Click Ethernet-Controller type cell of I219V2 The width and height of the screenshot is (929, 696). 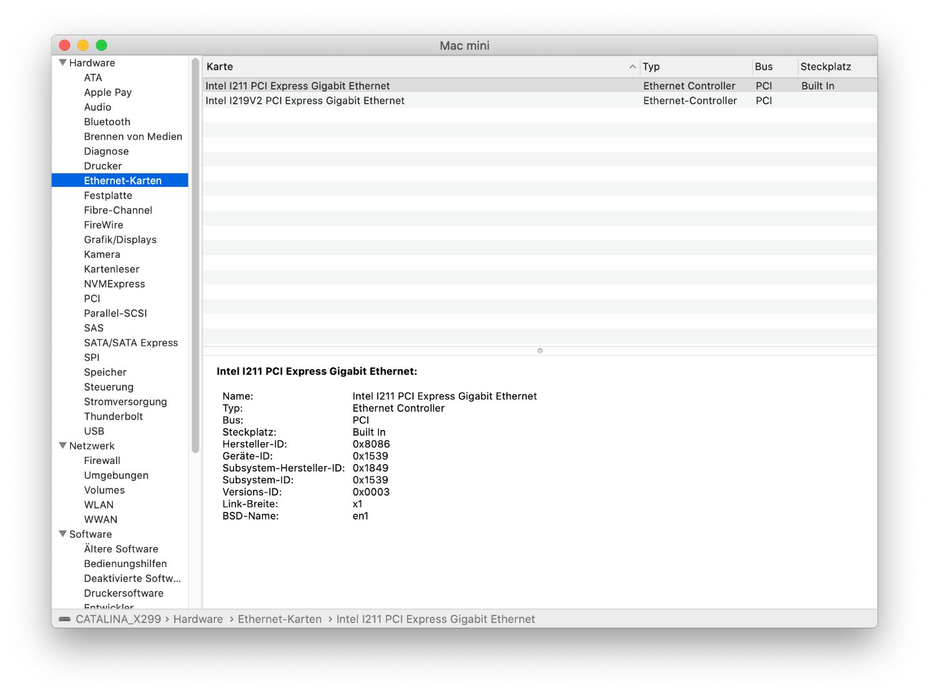click(690, 101)
